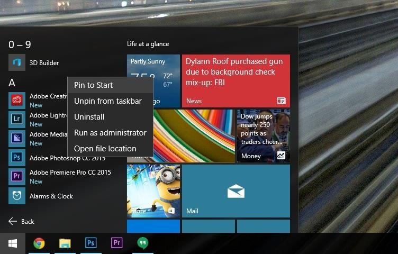Viewport: 398px width, 254px height.
Task: Click the Back arrow icon
Action: click(x=13, y=221)
